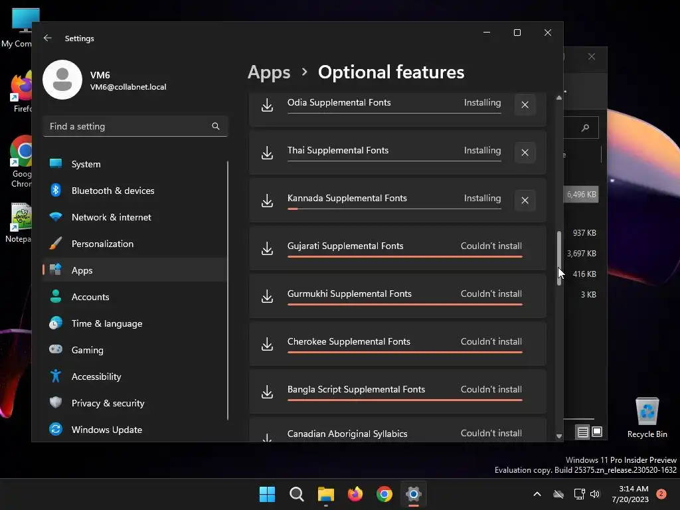Click the features list scroll up arrow
The image size is (680, 510).
tap(559, 98)
